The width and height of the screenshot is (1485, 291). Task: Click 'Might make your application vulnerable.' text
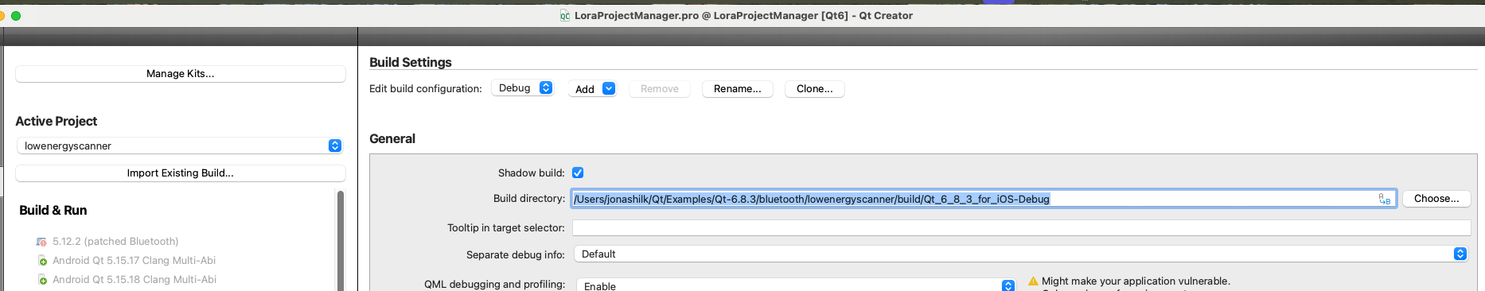coord(1136,281)
